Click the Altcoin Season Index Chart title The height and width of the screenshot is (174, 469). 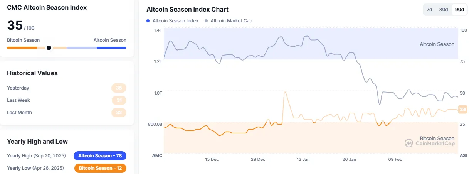click(x=187, y=9)
